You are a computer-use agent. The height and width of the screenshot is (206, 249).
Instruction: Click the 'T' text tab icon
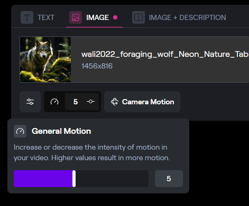(27, 17)
